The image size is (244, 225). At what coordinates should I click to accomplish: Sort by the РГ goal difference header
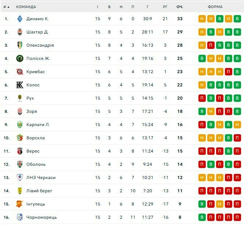click(x=165, y=7)
